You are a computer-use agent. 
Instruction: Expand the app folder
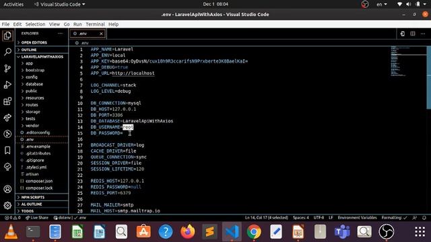pyautogui.click(x=42, y=63)
